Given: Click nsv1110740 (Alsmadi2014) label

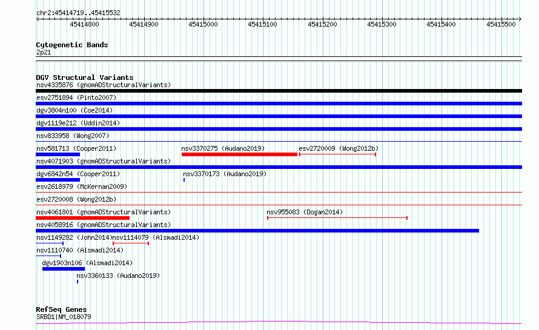Looking at the screenshot, I should (x=80, y=250).
